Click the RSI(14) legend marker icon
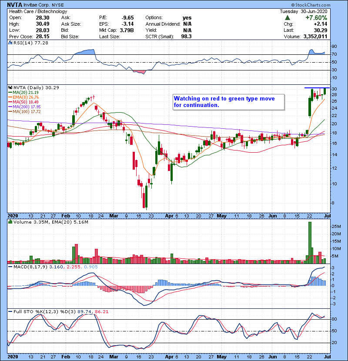348x361 pixels. coord(10,43)
